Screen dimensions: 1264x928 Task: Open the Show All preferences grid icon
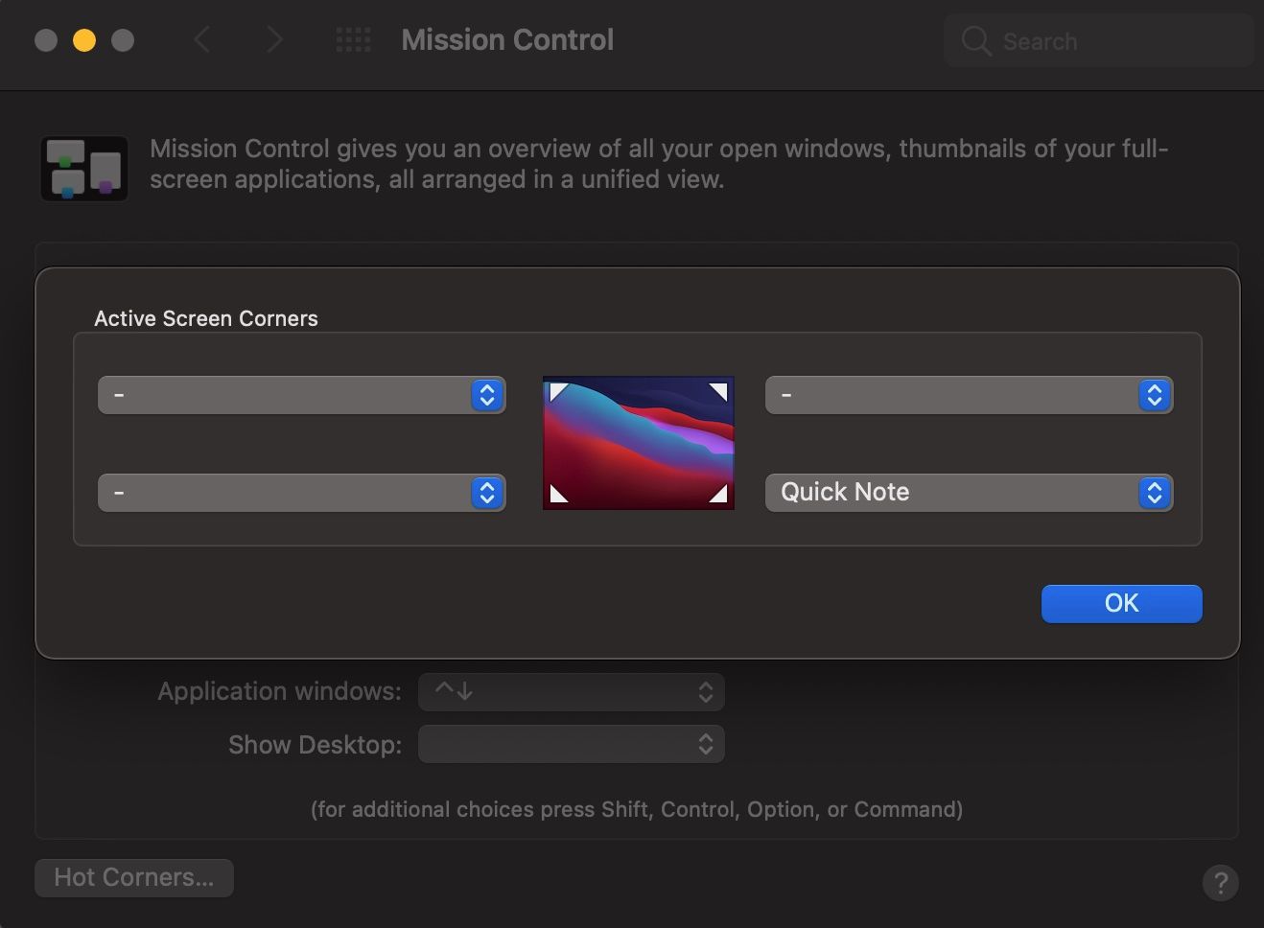(353, 39)
